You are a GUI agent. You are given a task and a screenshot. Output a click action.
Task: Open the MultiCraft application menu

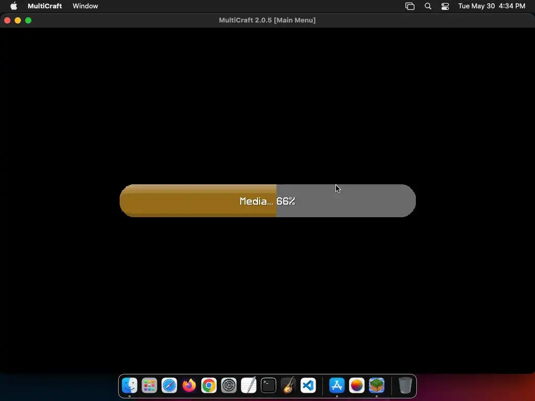pos(45,6)
